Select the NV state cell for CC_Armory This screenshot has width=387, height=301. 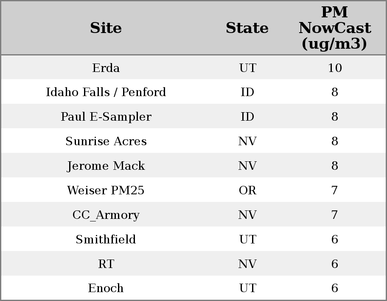[247, 215]
